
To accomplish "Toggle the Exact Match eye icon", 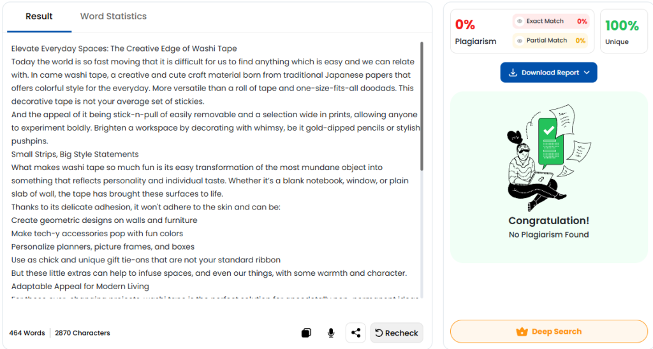I will (520, 22).
